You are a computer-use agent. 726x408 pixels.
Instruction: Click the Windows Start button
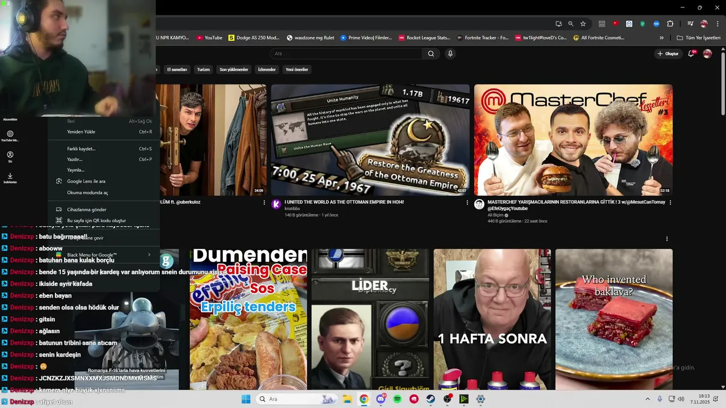click(246, 399)
